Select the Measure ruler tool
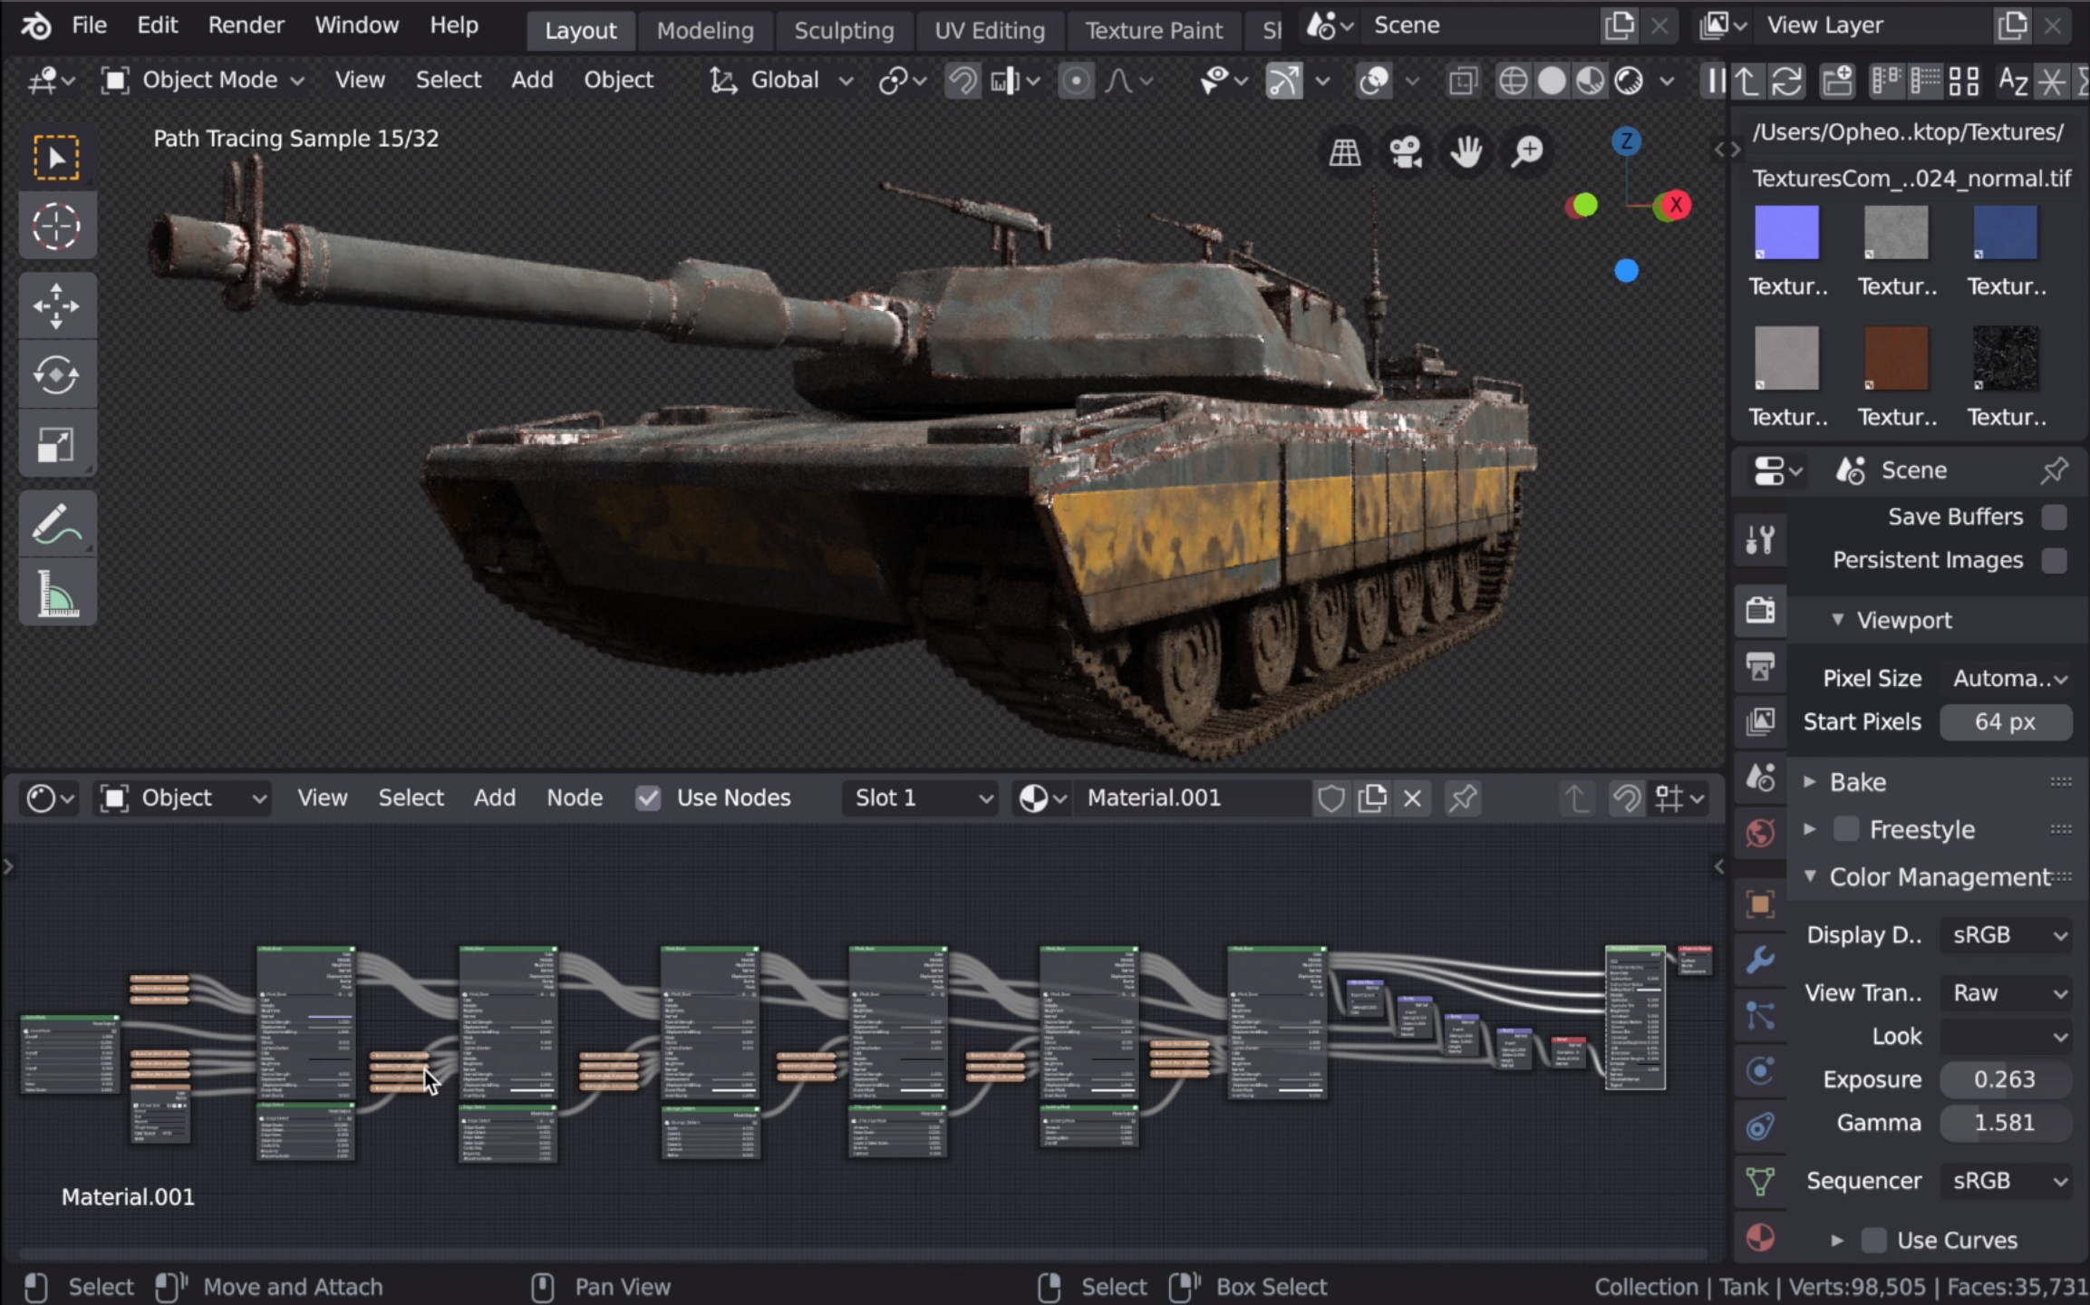The height and width of the screenshot is (1305, 2090). click(x=56, y=594)
